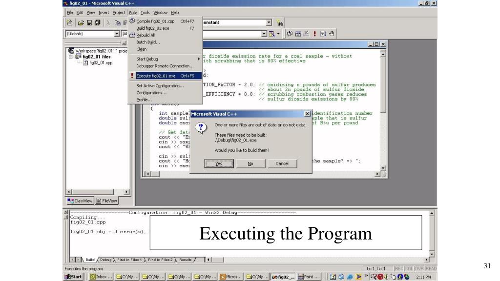The image size is (500, 281).
Task: Open the Window menu
Action: coord(160,12)
